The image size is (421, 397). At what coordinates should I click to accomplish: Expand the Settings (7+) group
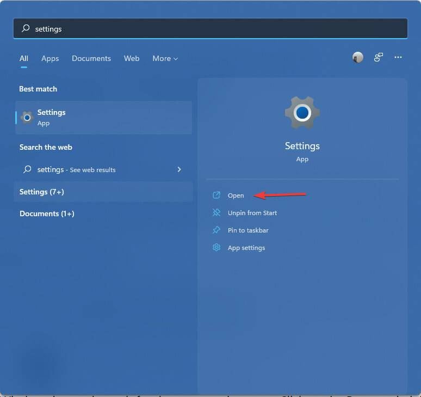click(x=103, y=192)
